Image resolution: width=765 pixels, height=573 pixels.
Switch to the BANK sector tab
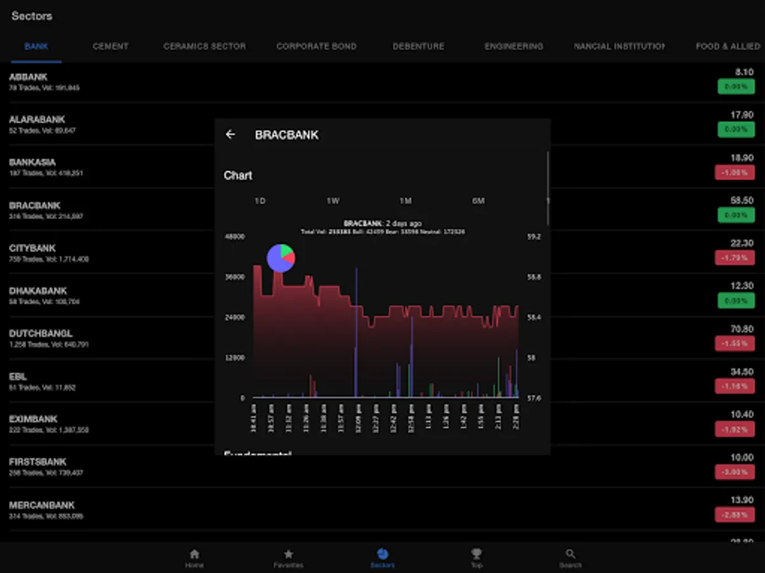click(36, 46)
